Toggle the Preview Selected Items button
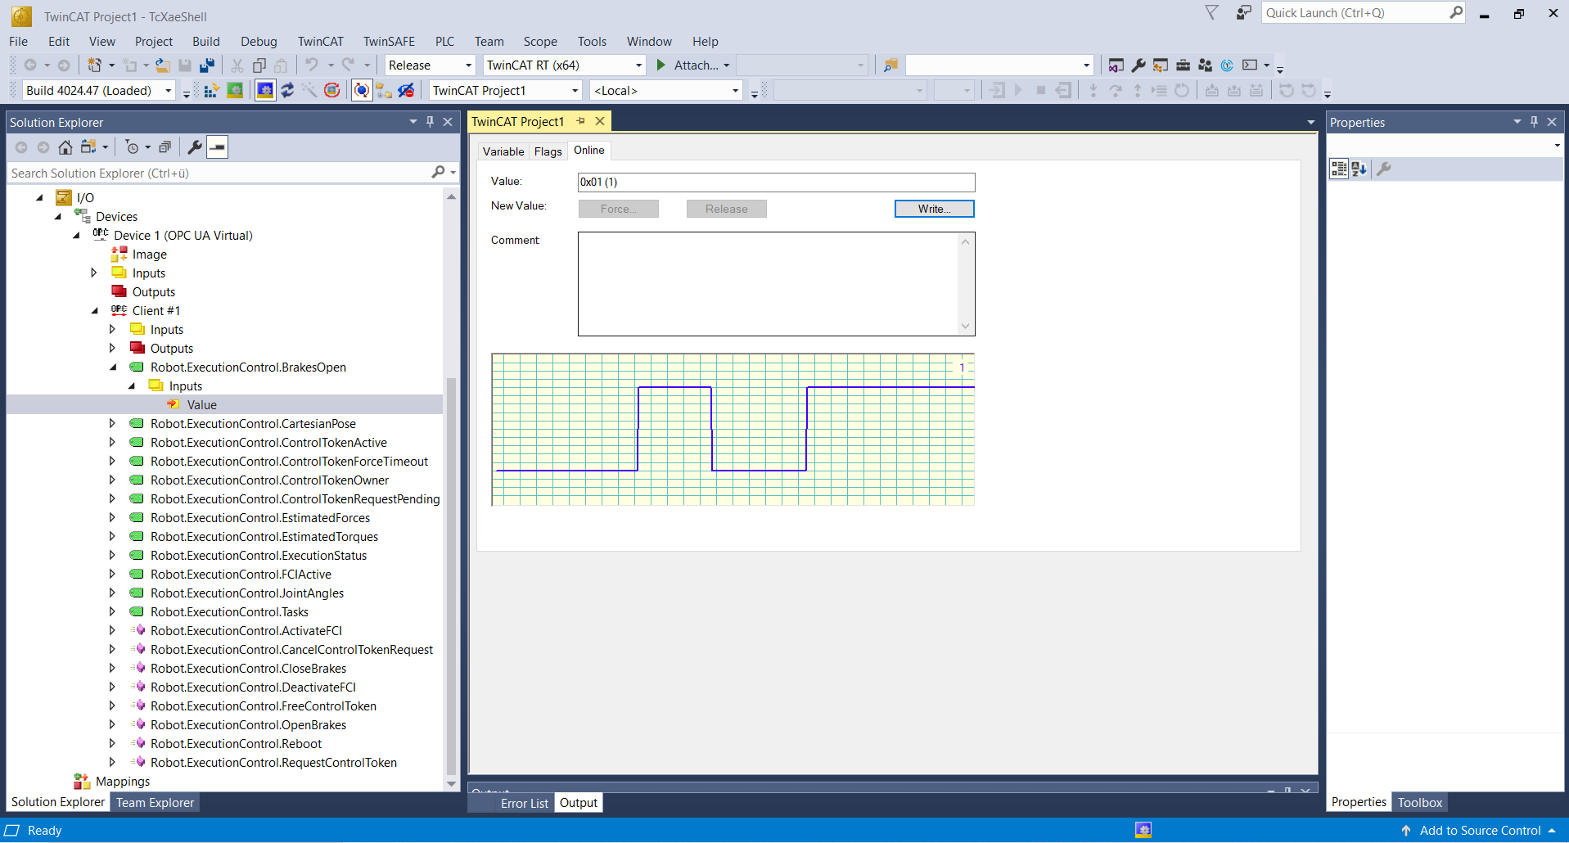The height and width of the screenshot is (843, 1569). pos(217,147)
